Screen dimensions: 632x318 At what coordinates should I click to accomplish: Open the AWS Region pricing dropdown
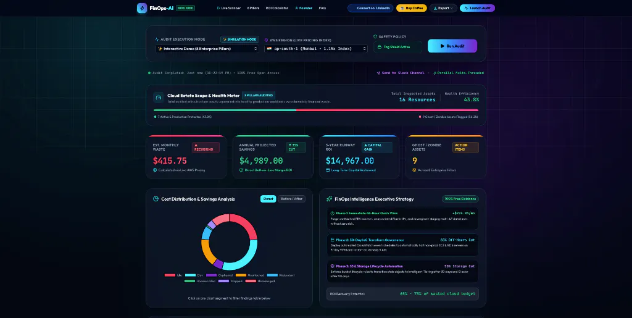[x=316, y=48]
